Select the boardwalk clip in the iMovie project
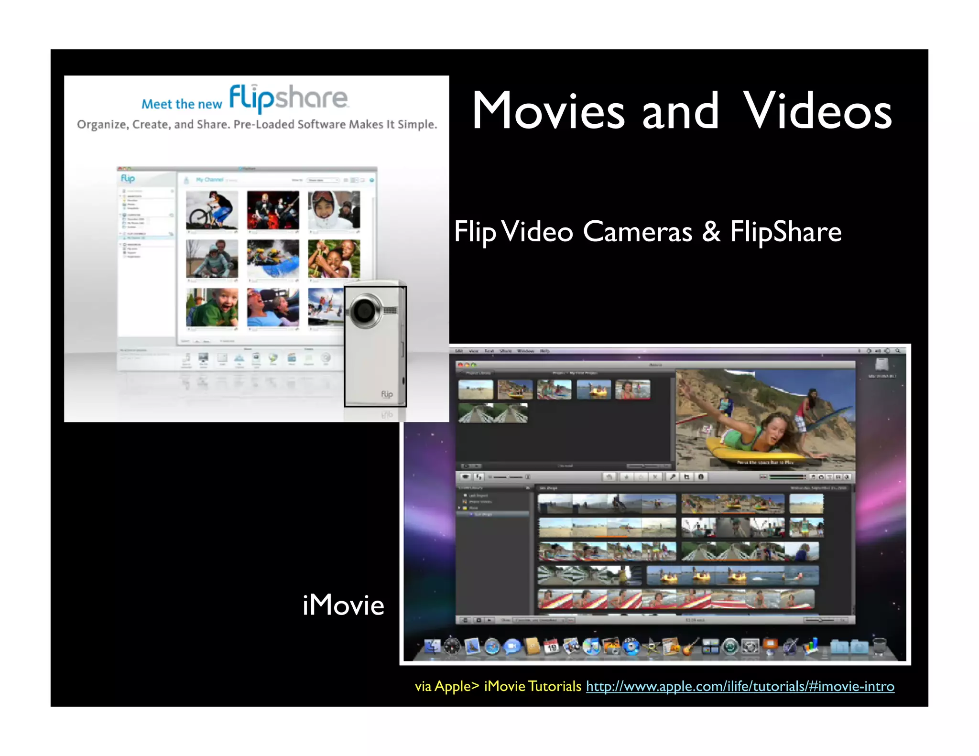This screenshot has height=756, width=979. click(493, 413)
